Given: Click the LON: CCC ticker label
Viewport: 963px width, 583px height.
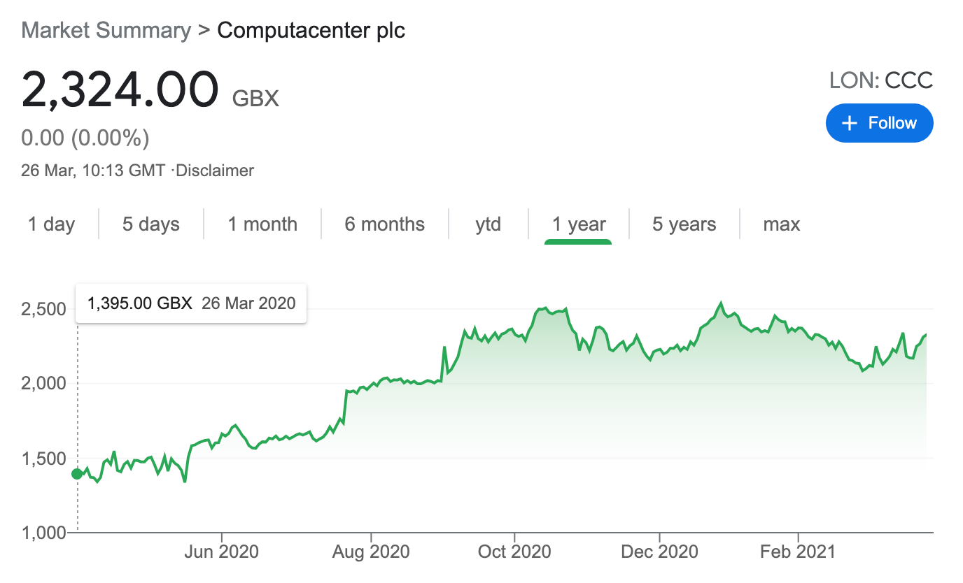Looking at the screenshot, I should [881, 80].
